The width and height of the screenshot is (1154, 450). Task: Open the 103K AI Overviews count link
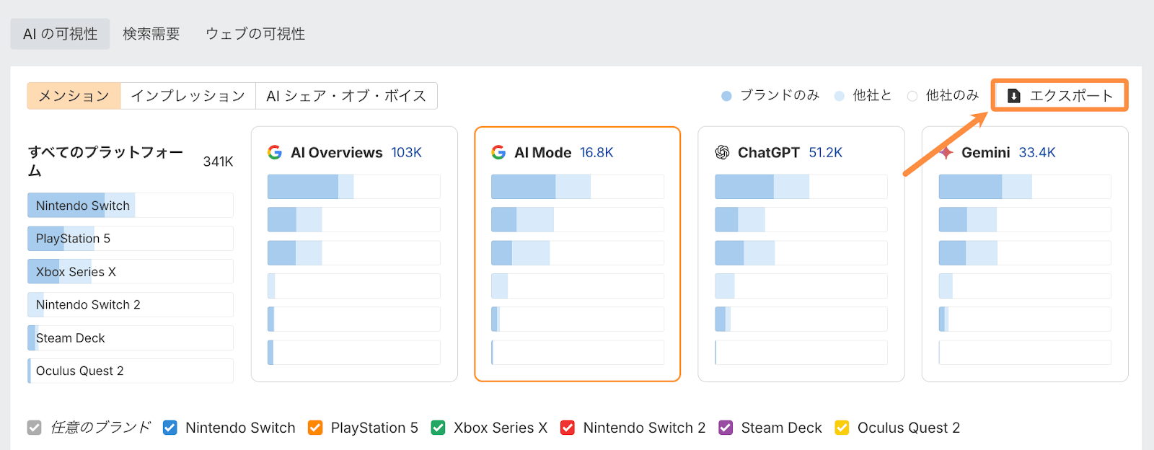tap(406, 152)
